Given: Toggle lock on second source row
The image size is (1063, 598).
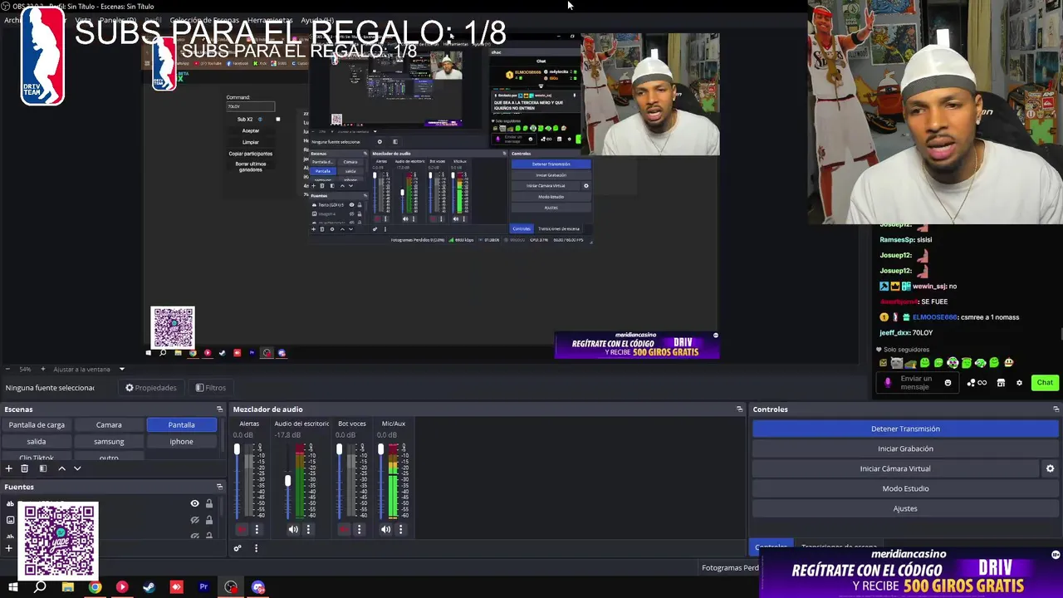Looking at the screenshot, I should (209, 520).
